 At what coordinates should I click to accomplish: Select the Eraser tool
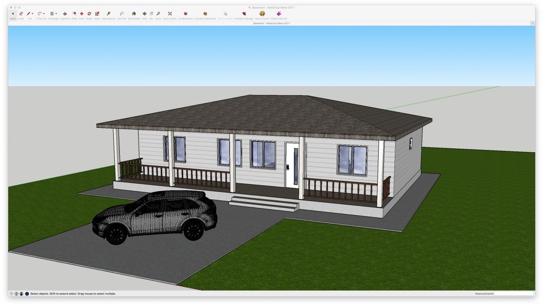pyautogui.click(x=21, y=14)
